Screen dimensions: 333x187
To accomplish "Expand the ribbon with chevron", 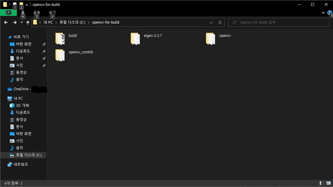I will coord(323,13).
